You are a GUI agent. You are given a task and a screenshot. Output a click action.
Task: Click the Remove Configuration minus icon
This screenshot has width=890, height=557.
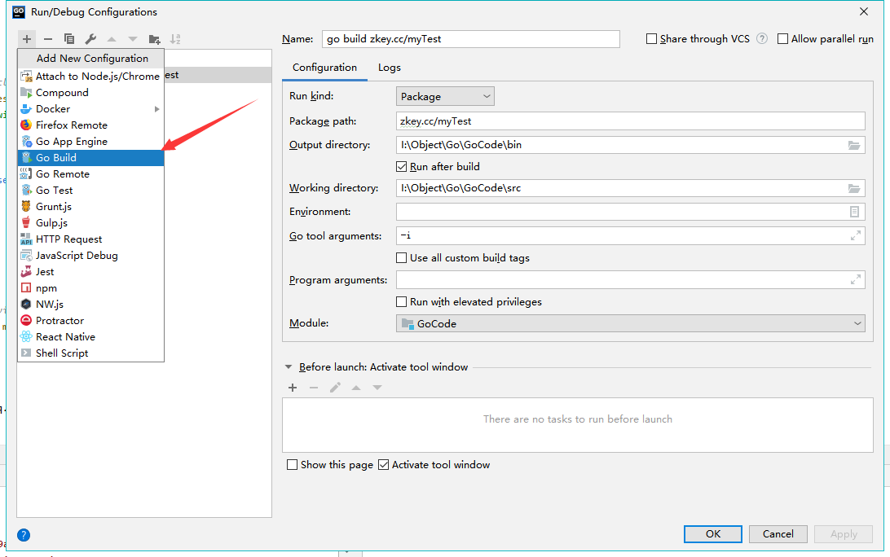tap(47, 39)
